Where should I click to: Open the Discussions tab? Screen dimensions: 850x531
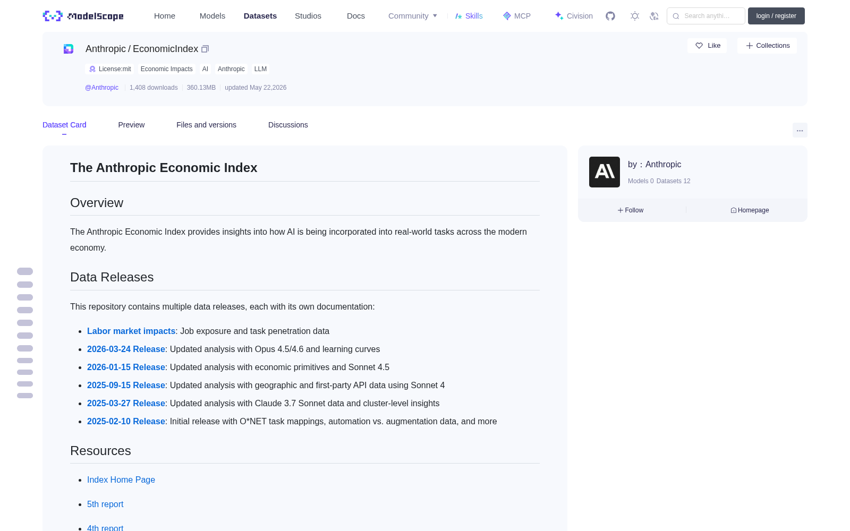coord(288,125)
